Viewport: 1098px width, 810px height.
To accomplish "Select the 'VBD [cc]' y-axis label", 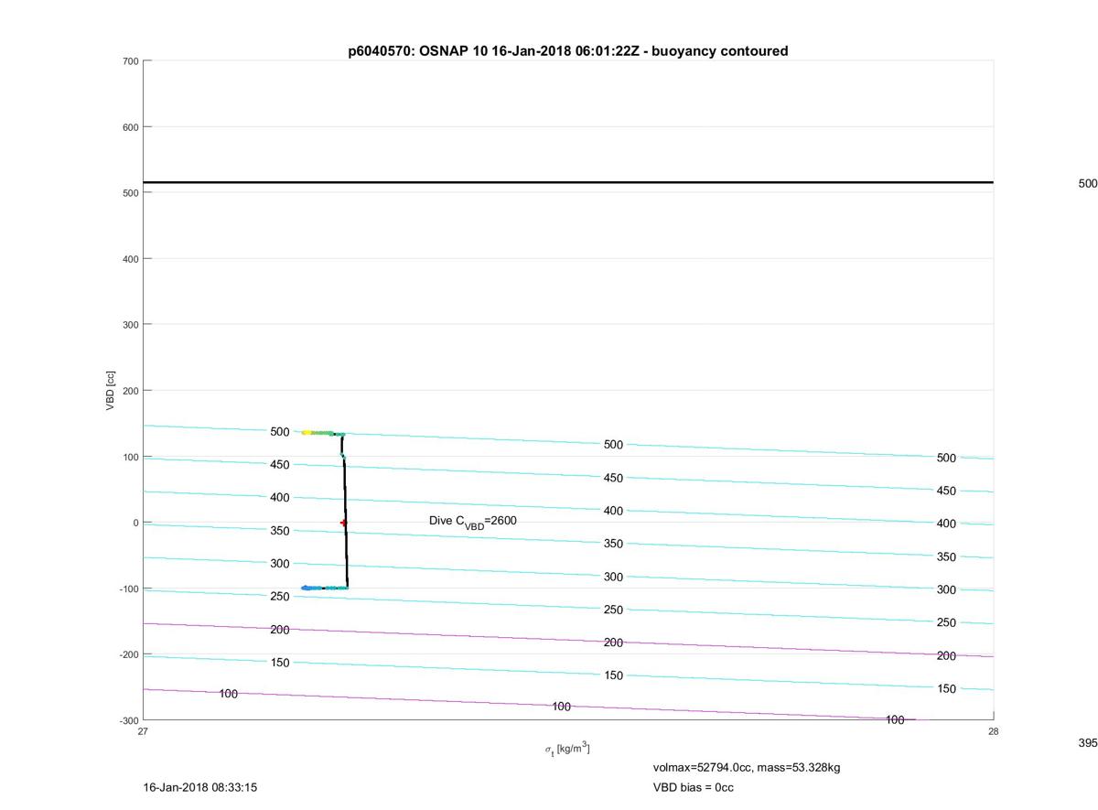I will [111, 391].
